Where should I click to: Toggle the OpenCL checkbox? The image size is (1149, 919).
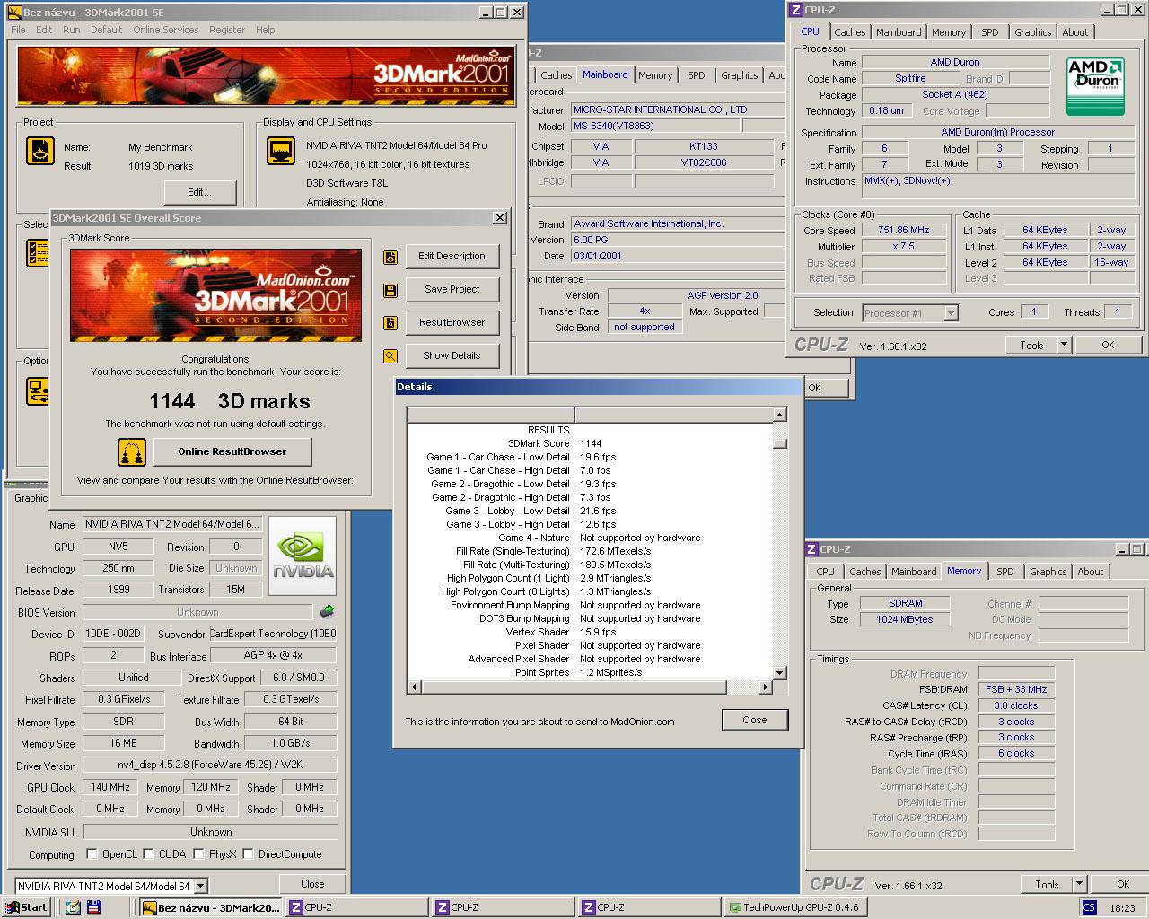[92, 854]
